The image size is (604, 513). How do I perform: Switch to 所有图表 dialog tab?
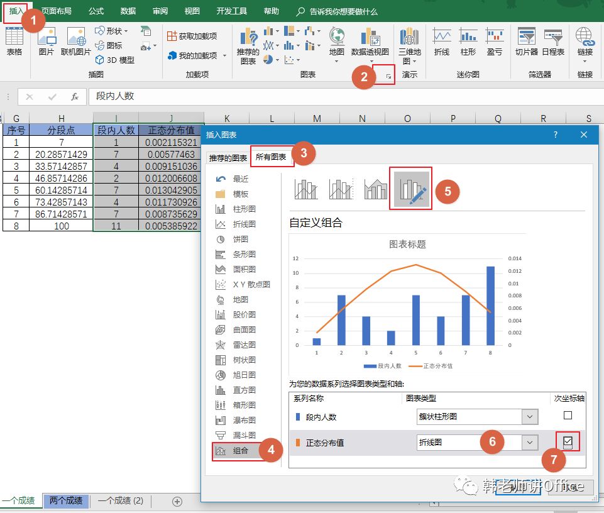[271, 157]
